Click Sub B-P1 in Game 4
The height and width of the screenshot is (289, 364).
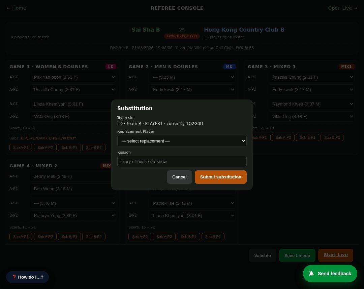click(69, 237)
